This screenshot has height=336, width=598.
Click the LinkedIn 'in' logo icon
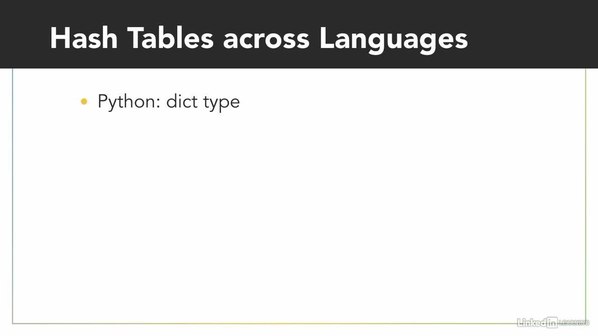[x=551, y=322]
